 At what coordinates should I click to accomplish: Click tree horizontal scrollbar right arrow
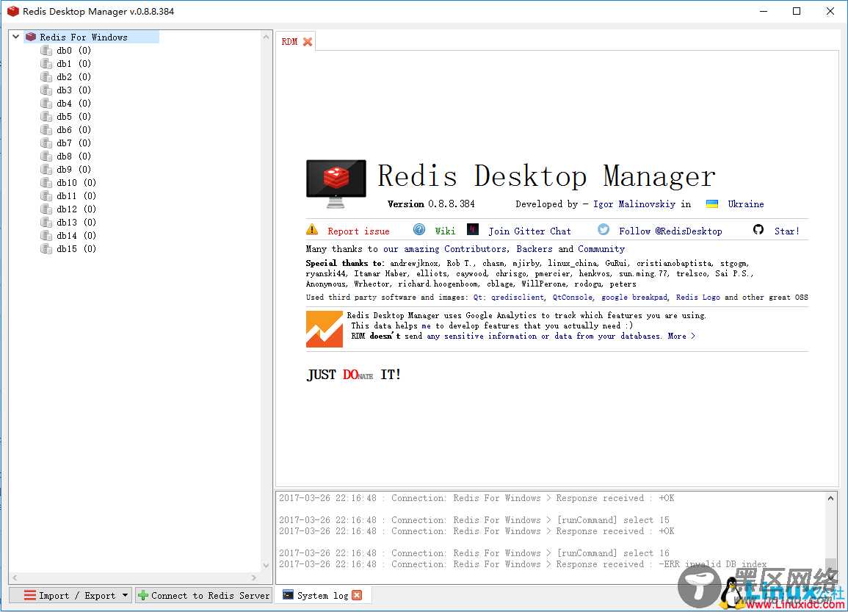254,578
